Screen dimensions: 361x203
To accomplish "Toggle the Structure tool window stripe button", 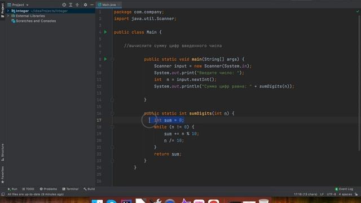I will tap(2, 152).
